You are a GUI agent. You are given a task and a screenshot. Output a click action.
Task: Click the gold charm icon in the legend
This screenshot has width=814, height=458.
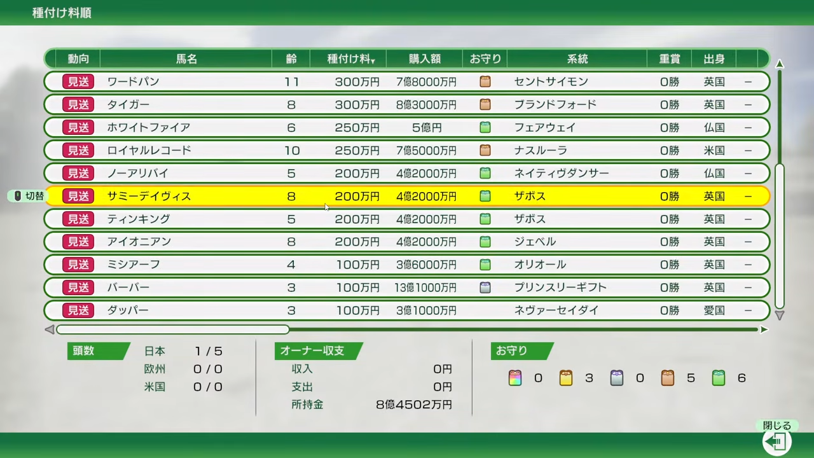(566, 378)
